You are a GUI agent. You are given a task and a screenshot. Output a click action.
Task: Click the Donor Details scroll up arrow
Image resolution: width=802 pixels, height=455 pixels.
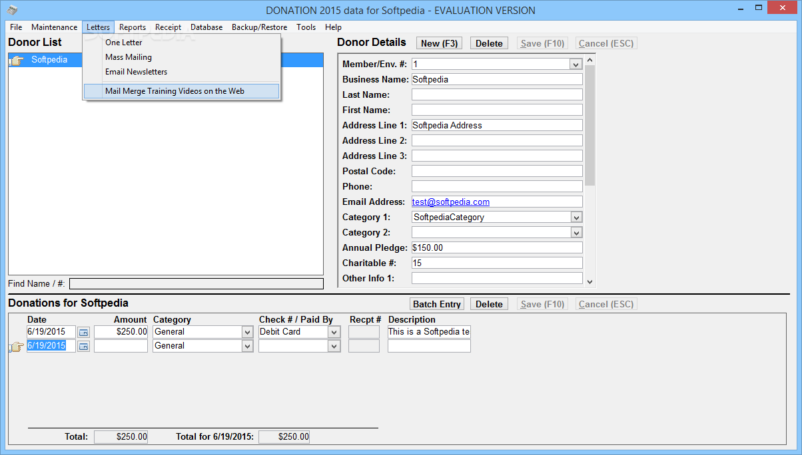[x=590, y=60]
